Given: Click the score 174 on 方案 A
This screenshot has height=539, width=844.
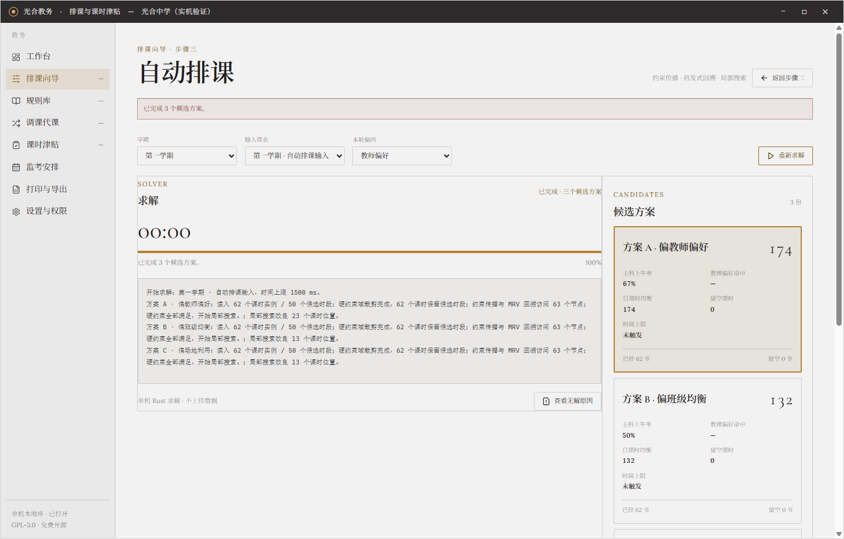Looking at the screenshot, I should (x=781, y=251).
